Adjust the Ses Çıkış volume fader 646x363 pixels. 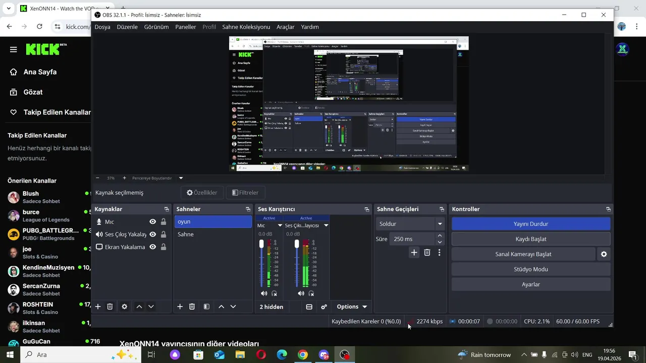coord(297,244)
